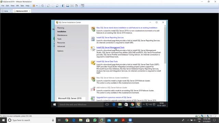Open Microsoft Store in guest taskbar
Image resolution: width=219 pixels, height=123 pixels.
tap(126, 105)
